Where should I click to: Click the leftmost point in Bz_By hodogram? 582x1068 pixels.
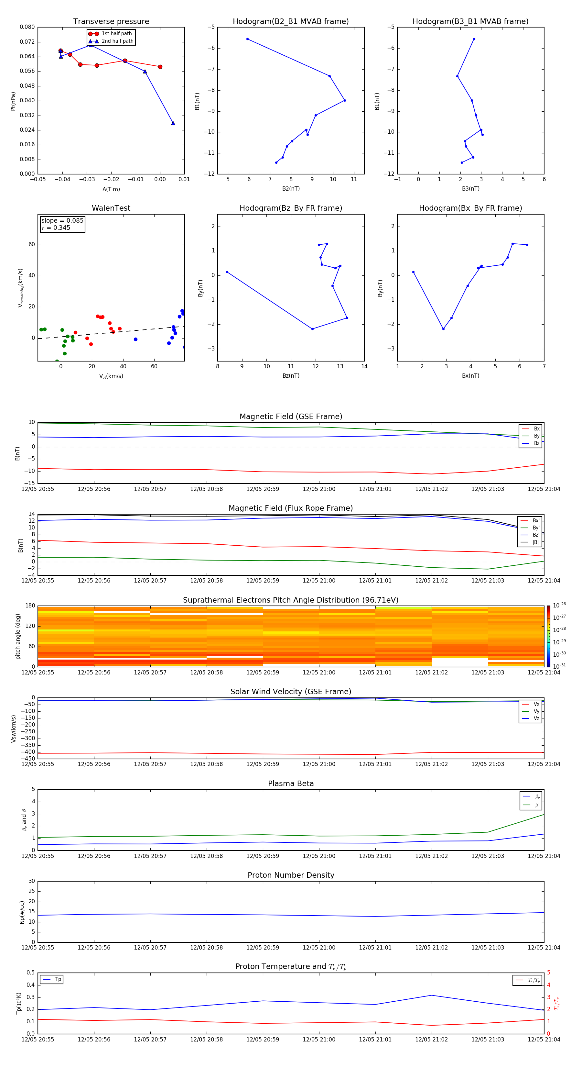pos(227,272)
